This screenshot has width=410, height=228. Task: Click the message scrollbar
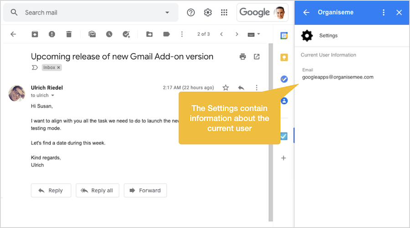coord(271,132)
